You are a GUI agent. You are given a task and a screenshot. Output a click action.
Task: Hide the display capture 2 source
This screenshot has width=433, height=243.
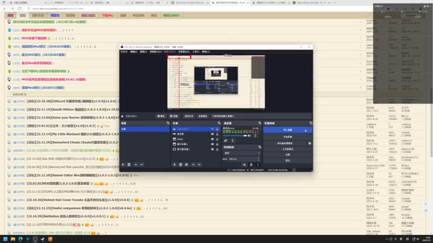(x=212, y=149)
